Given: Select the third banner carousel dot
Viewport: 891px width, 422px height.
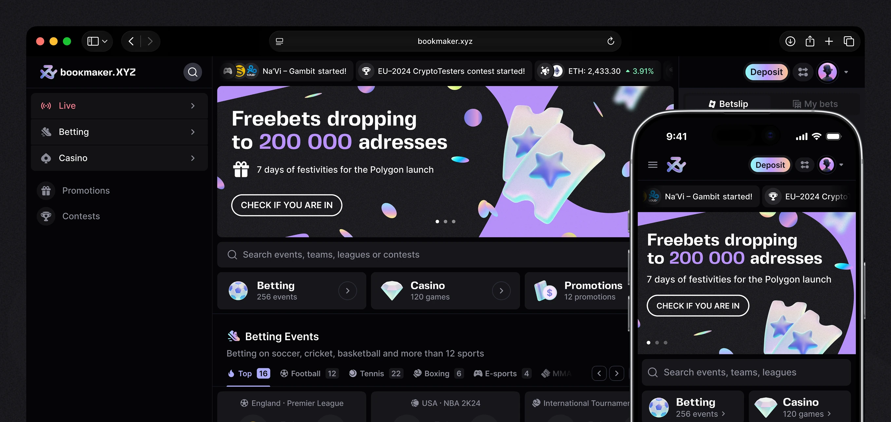Looking at the screenshot, I should (x=453, y=221).
